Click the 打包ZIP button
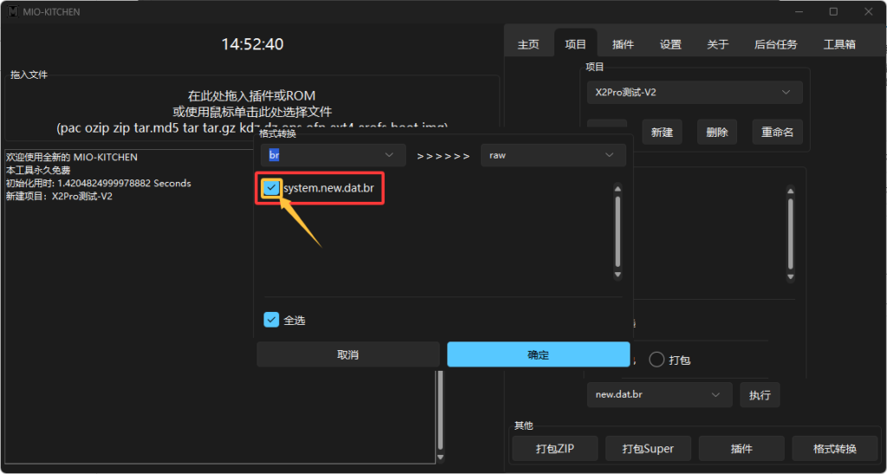Image resolution: width=887 pixels, height=474 pixels. [x=554, y=448]
